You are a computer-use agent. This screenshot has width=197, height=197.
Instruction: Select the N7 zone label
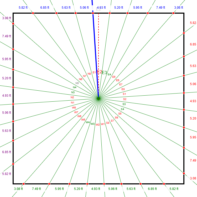tap(85, 76)
